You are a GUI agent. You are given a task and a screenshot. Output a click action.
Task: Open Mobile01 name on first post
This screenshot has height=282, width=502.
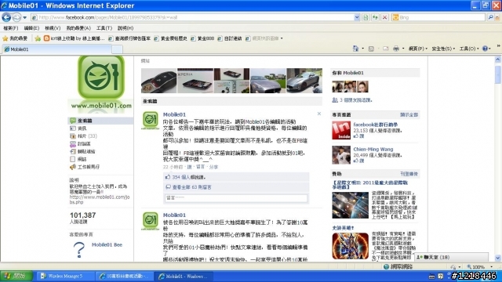coord(174,114)
